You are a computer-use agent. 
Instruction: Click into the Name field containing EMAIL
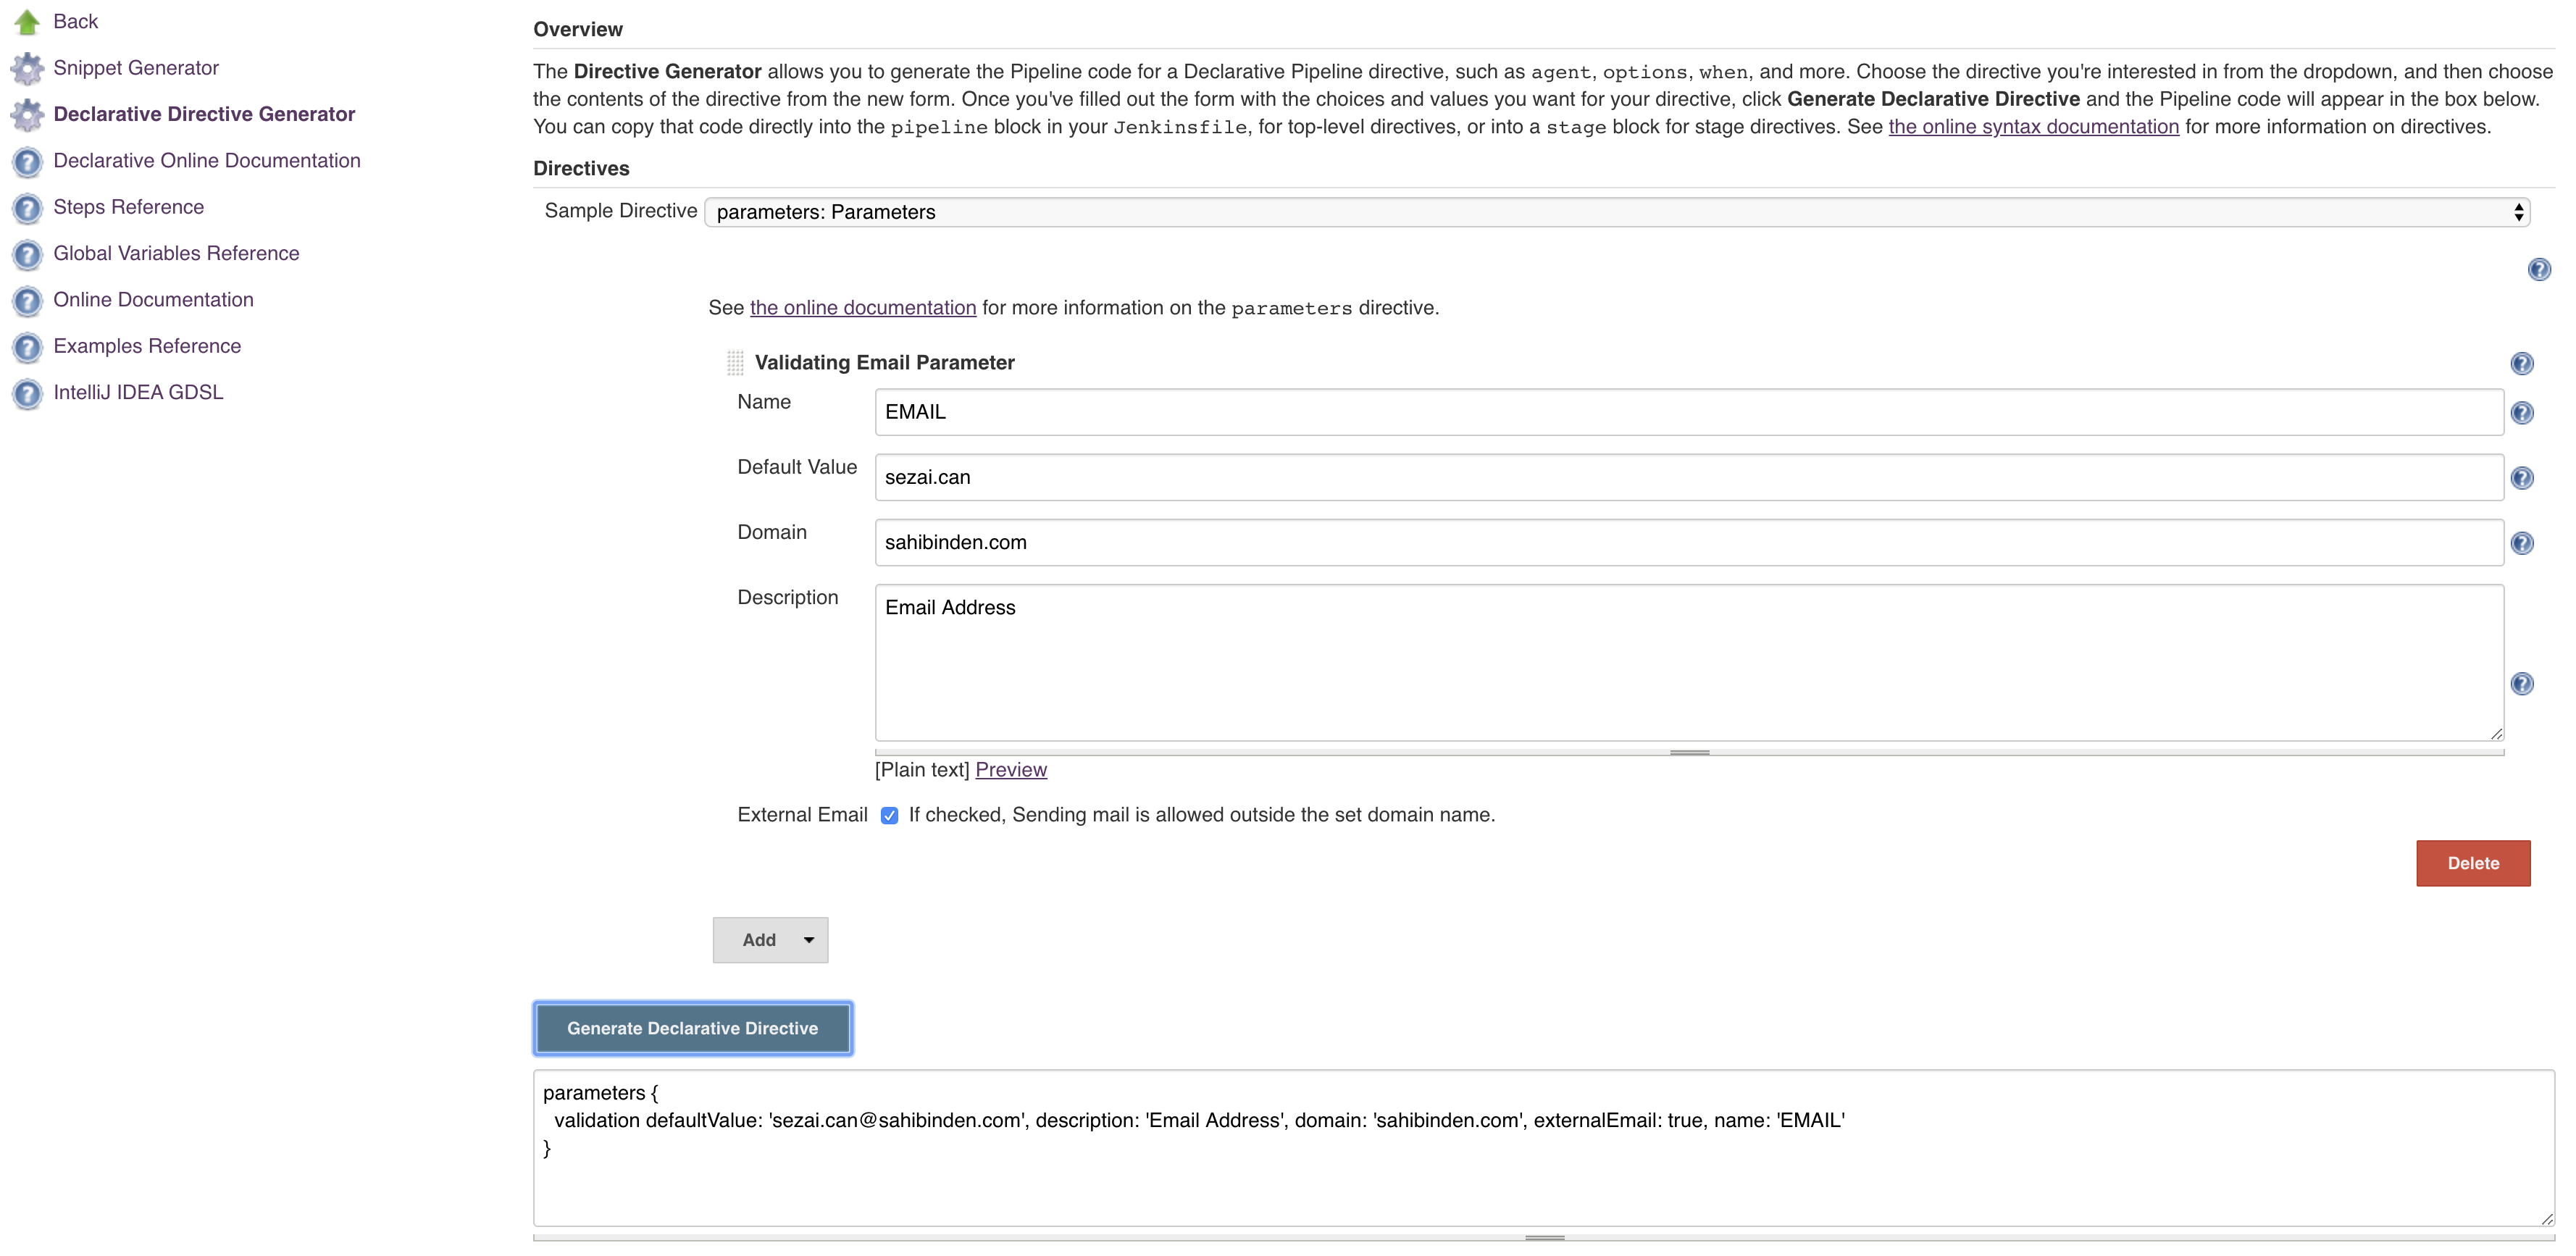[x=1689, y=412]
